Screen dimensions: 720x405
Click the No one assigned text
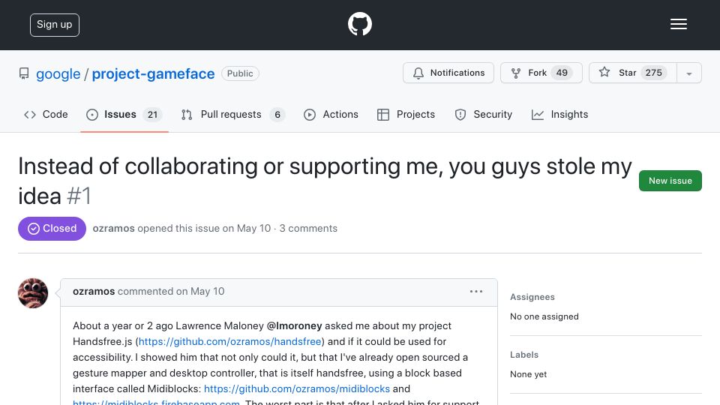click(x=544, y=316)
